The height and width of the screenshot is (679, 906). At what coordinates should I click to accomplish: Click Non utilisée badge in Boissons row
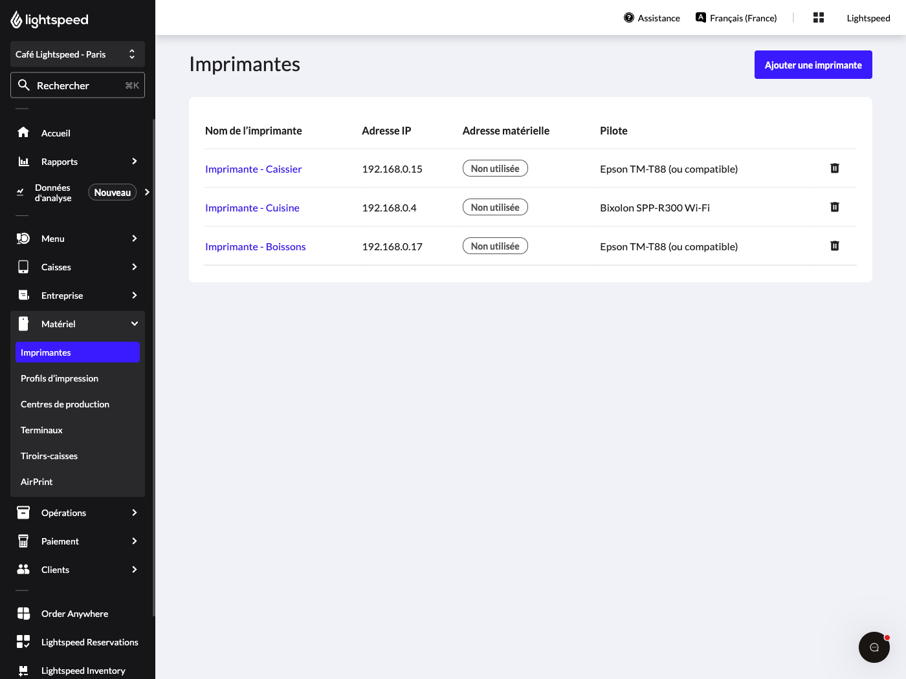tap(495, 246)
